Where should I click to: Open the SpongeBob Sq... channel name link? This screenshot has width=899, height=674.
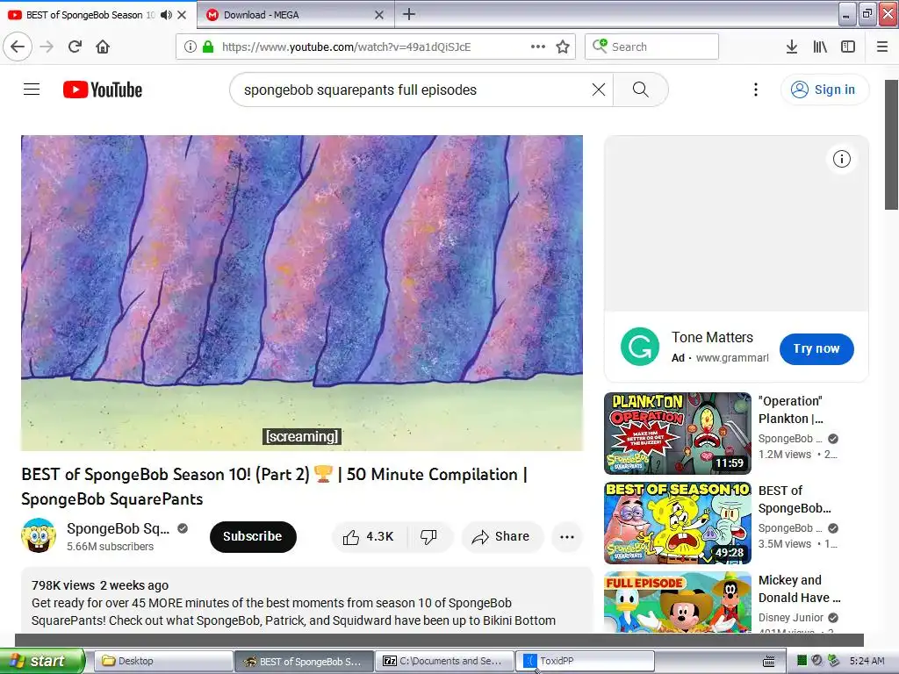119,528
